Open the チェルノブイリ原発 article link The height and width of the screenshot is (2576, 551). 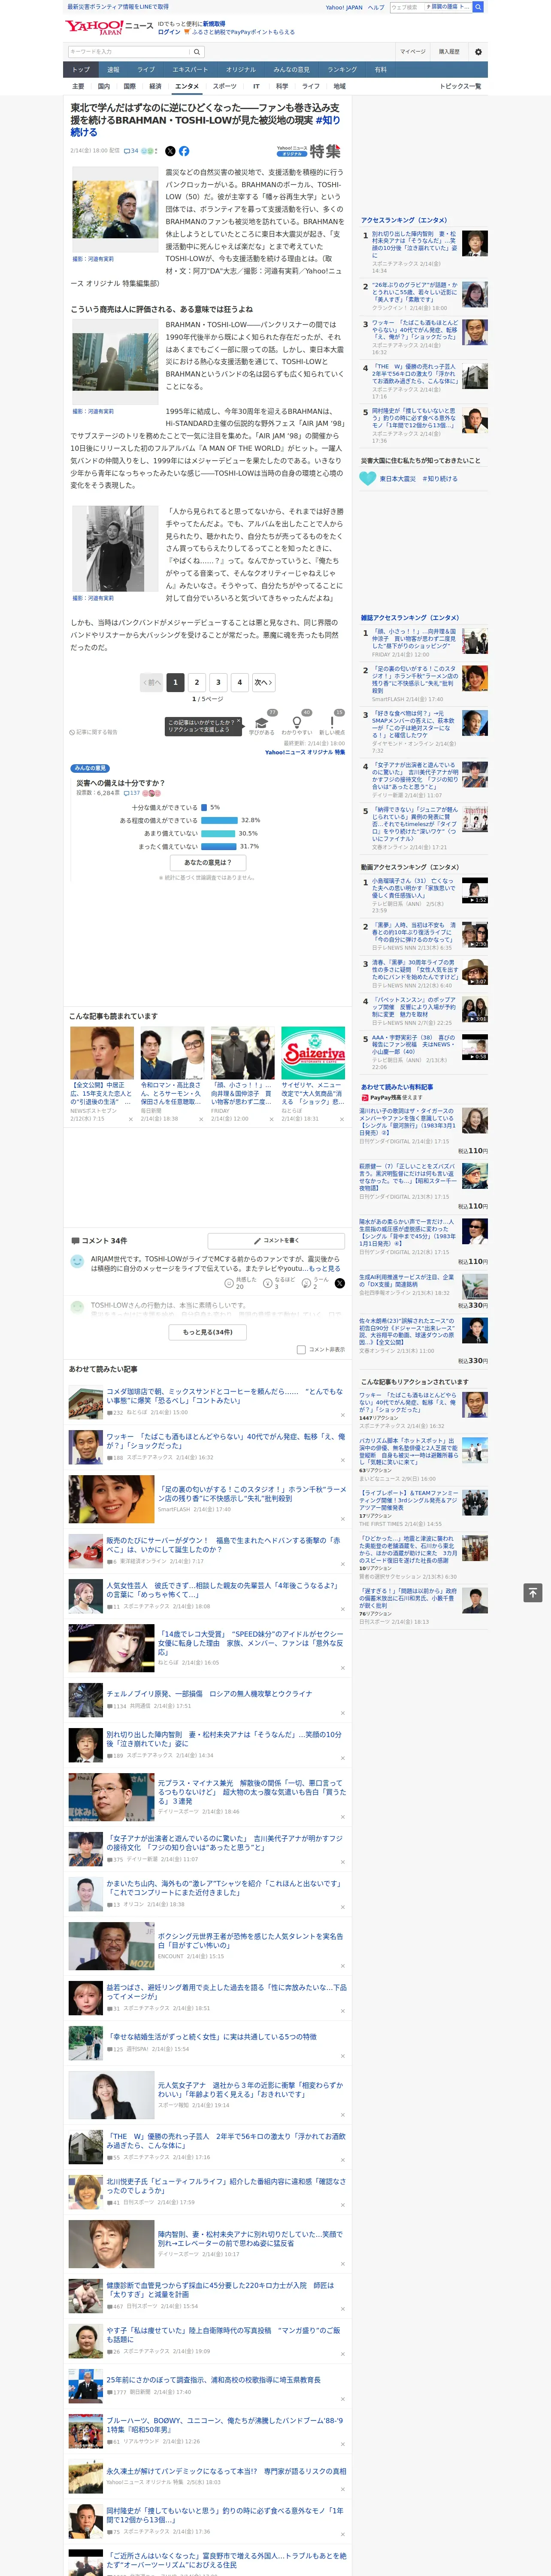(209, 1694)
